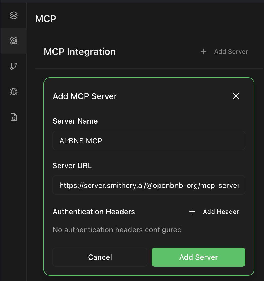The width and height of the screenshot is (264, 281).
Task: Click the Authentication Headers label
Action: 94,212
